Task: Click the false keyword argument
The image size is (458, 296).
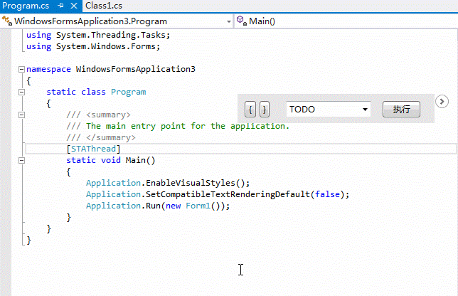Action: tap(327, 195)
